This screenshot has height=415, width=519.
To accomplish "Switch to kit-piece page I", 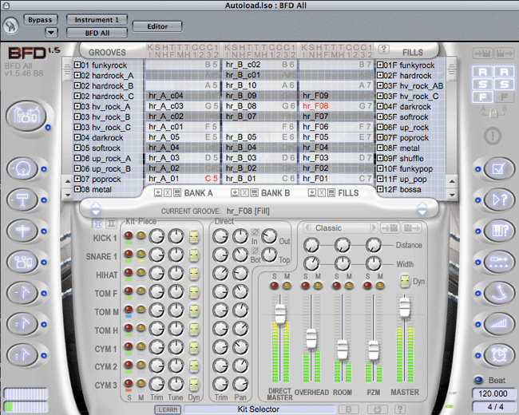I will pyautogui.click(x=97, y=224).
